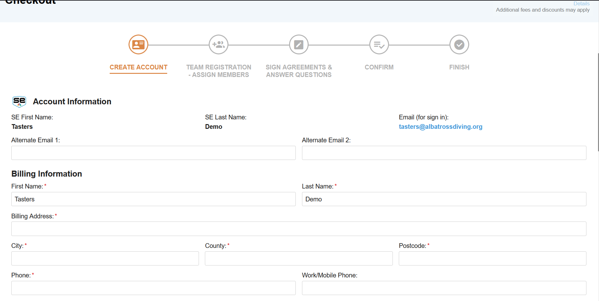The image size is (599, 301).
Task: Select the billing First Name field
Action: 153,199
